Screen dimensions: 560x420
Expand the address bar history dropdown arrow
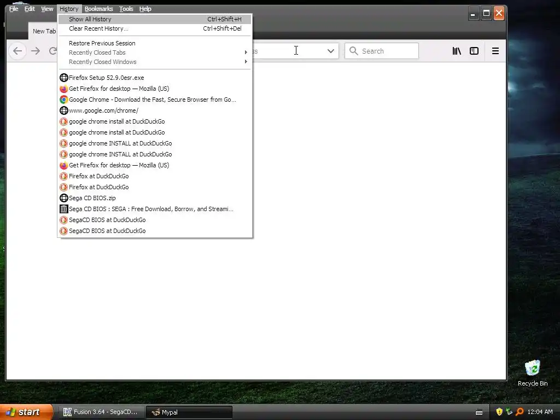[x=331, y=51]
